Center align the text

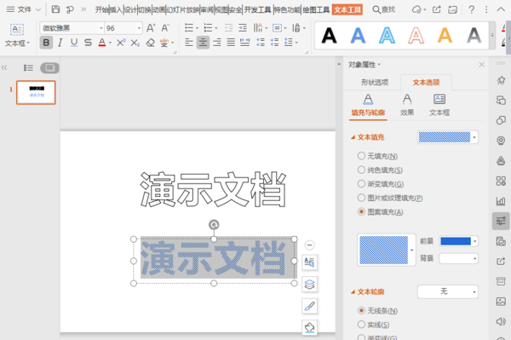[203, 43]
